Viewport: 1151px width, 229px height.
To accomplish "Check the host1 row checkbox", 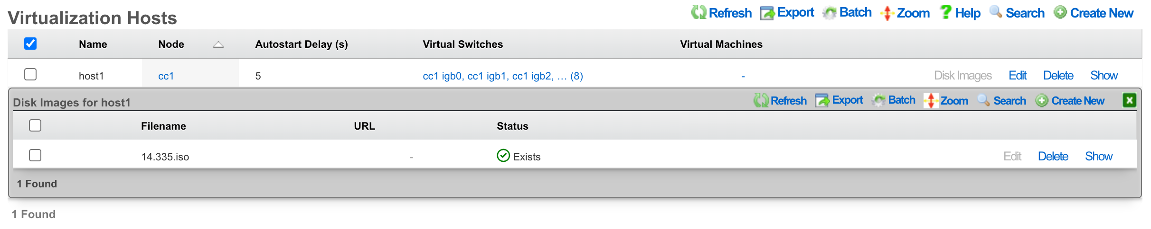I will (30, 74).
